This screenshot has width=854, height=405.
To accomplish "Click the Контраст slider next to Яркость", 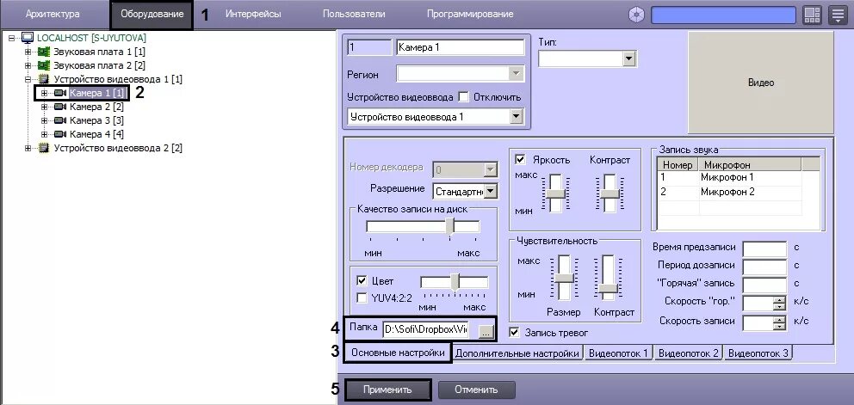I will click(x=610, y=193).
